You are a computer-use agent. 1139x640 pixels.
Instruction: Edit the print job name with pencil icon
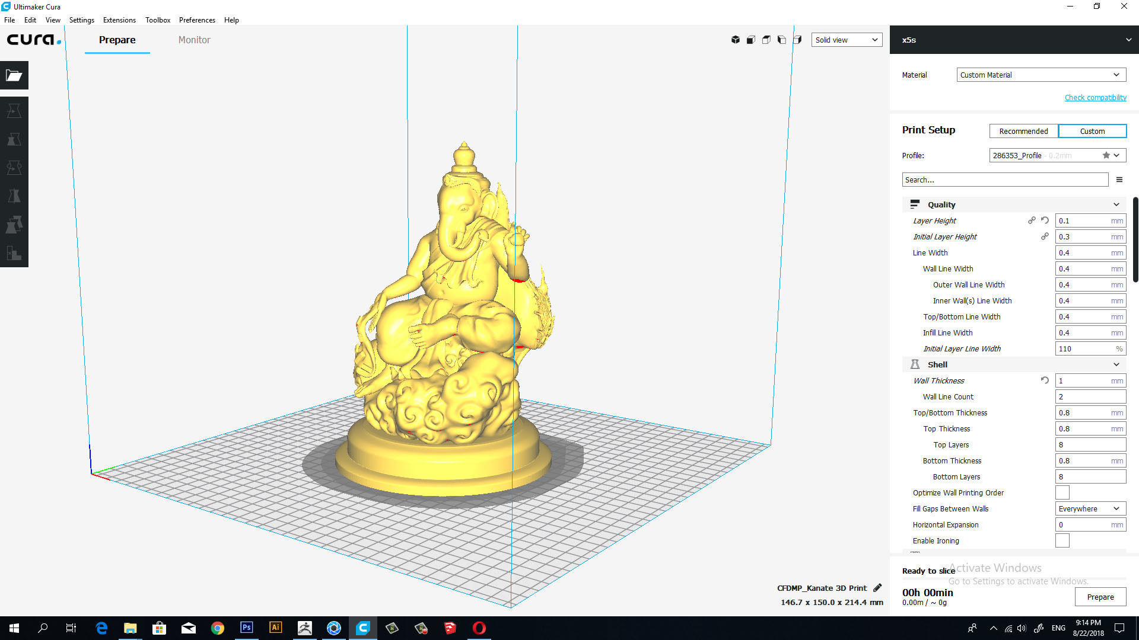[877, 588]
